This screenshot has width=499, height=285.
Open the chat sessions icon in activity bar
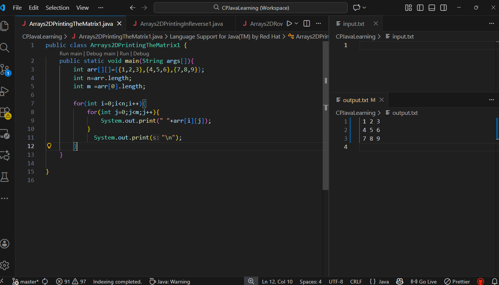[5, 156]
